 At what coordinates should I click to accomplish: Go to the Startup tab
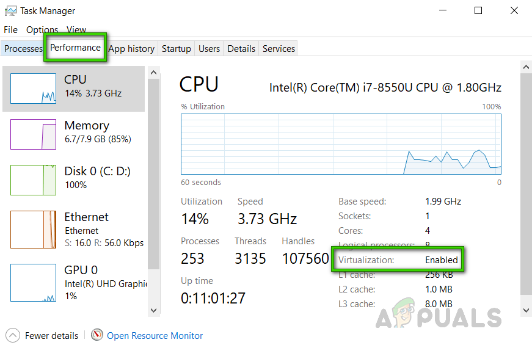177,49
